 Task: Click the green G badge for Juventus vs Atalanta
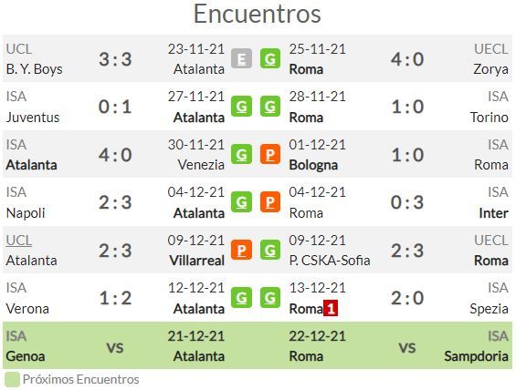[241, 107]
